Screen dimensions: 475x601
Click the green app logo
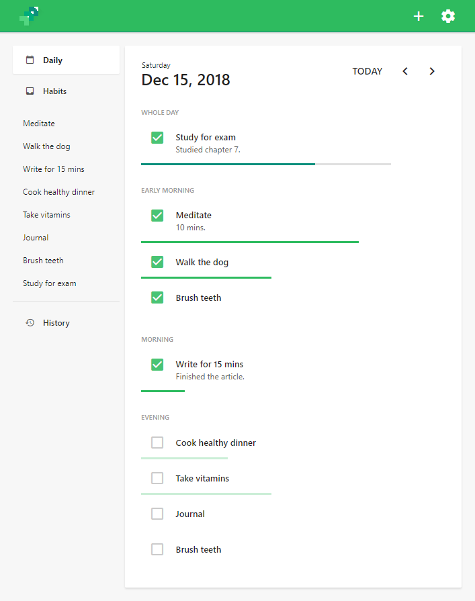(29, 15)
